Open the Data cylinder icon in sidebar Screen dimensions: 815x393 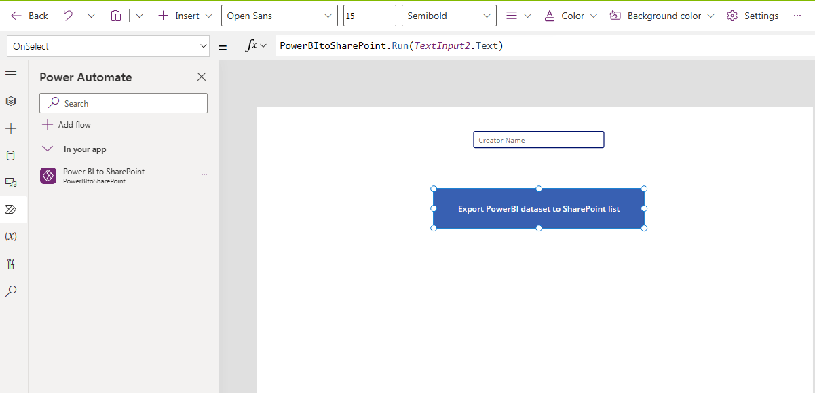[x=10, y=155]
